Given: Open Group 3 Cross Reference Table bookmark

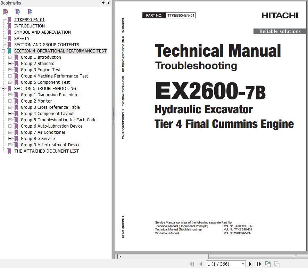Looking at the screenshot, I should [x=50, y=107].
